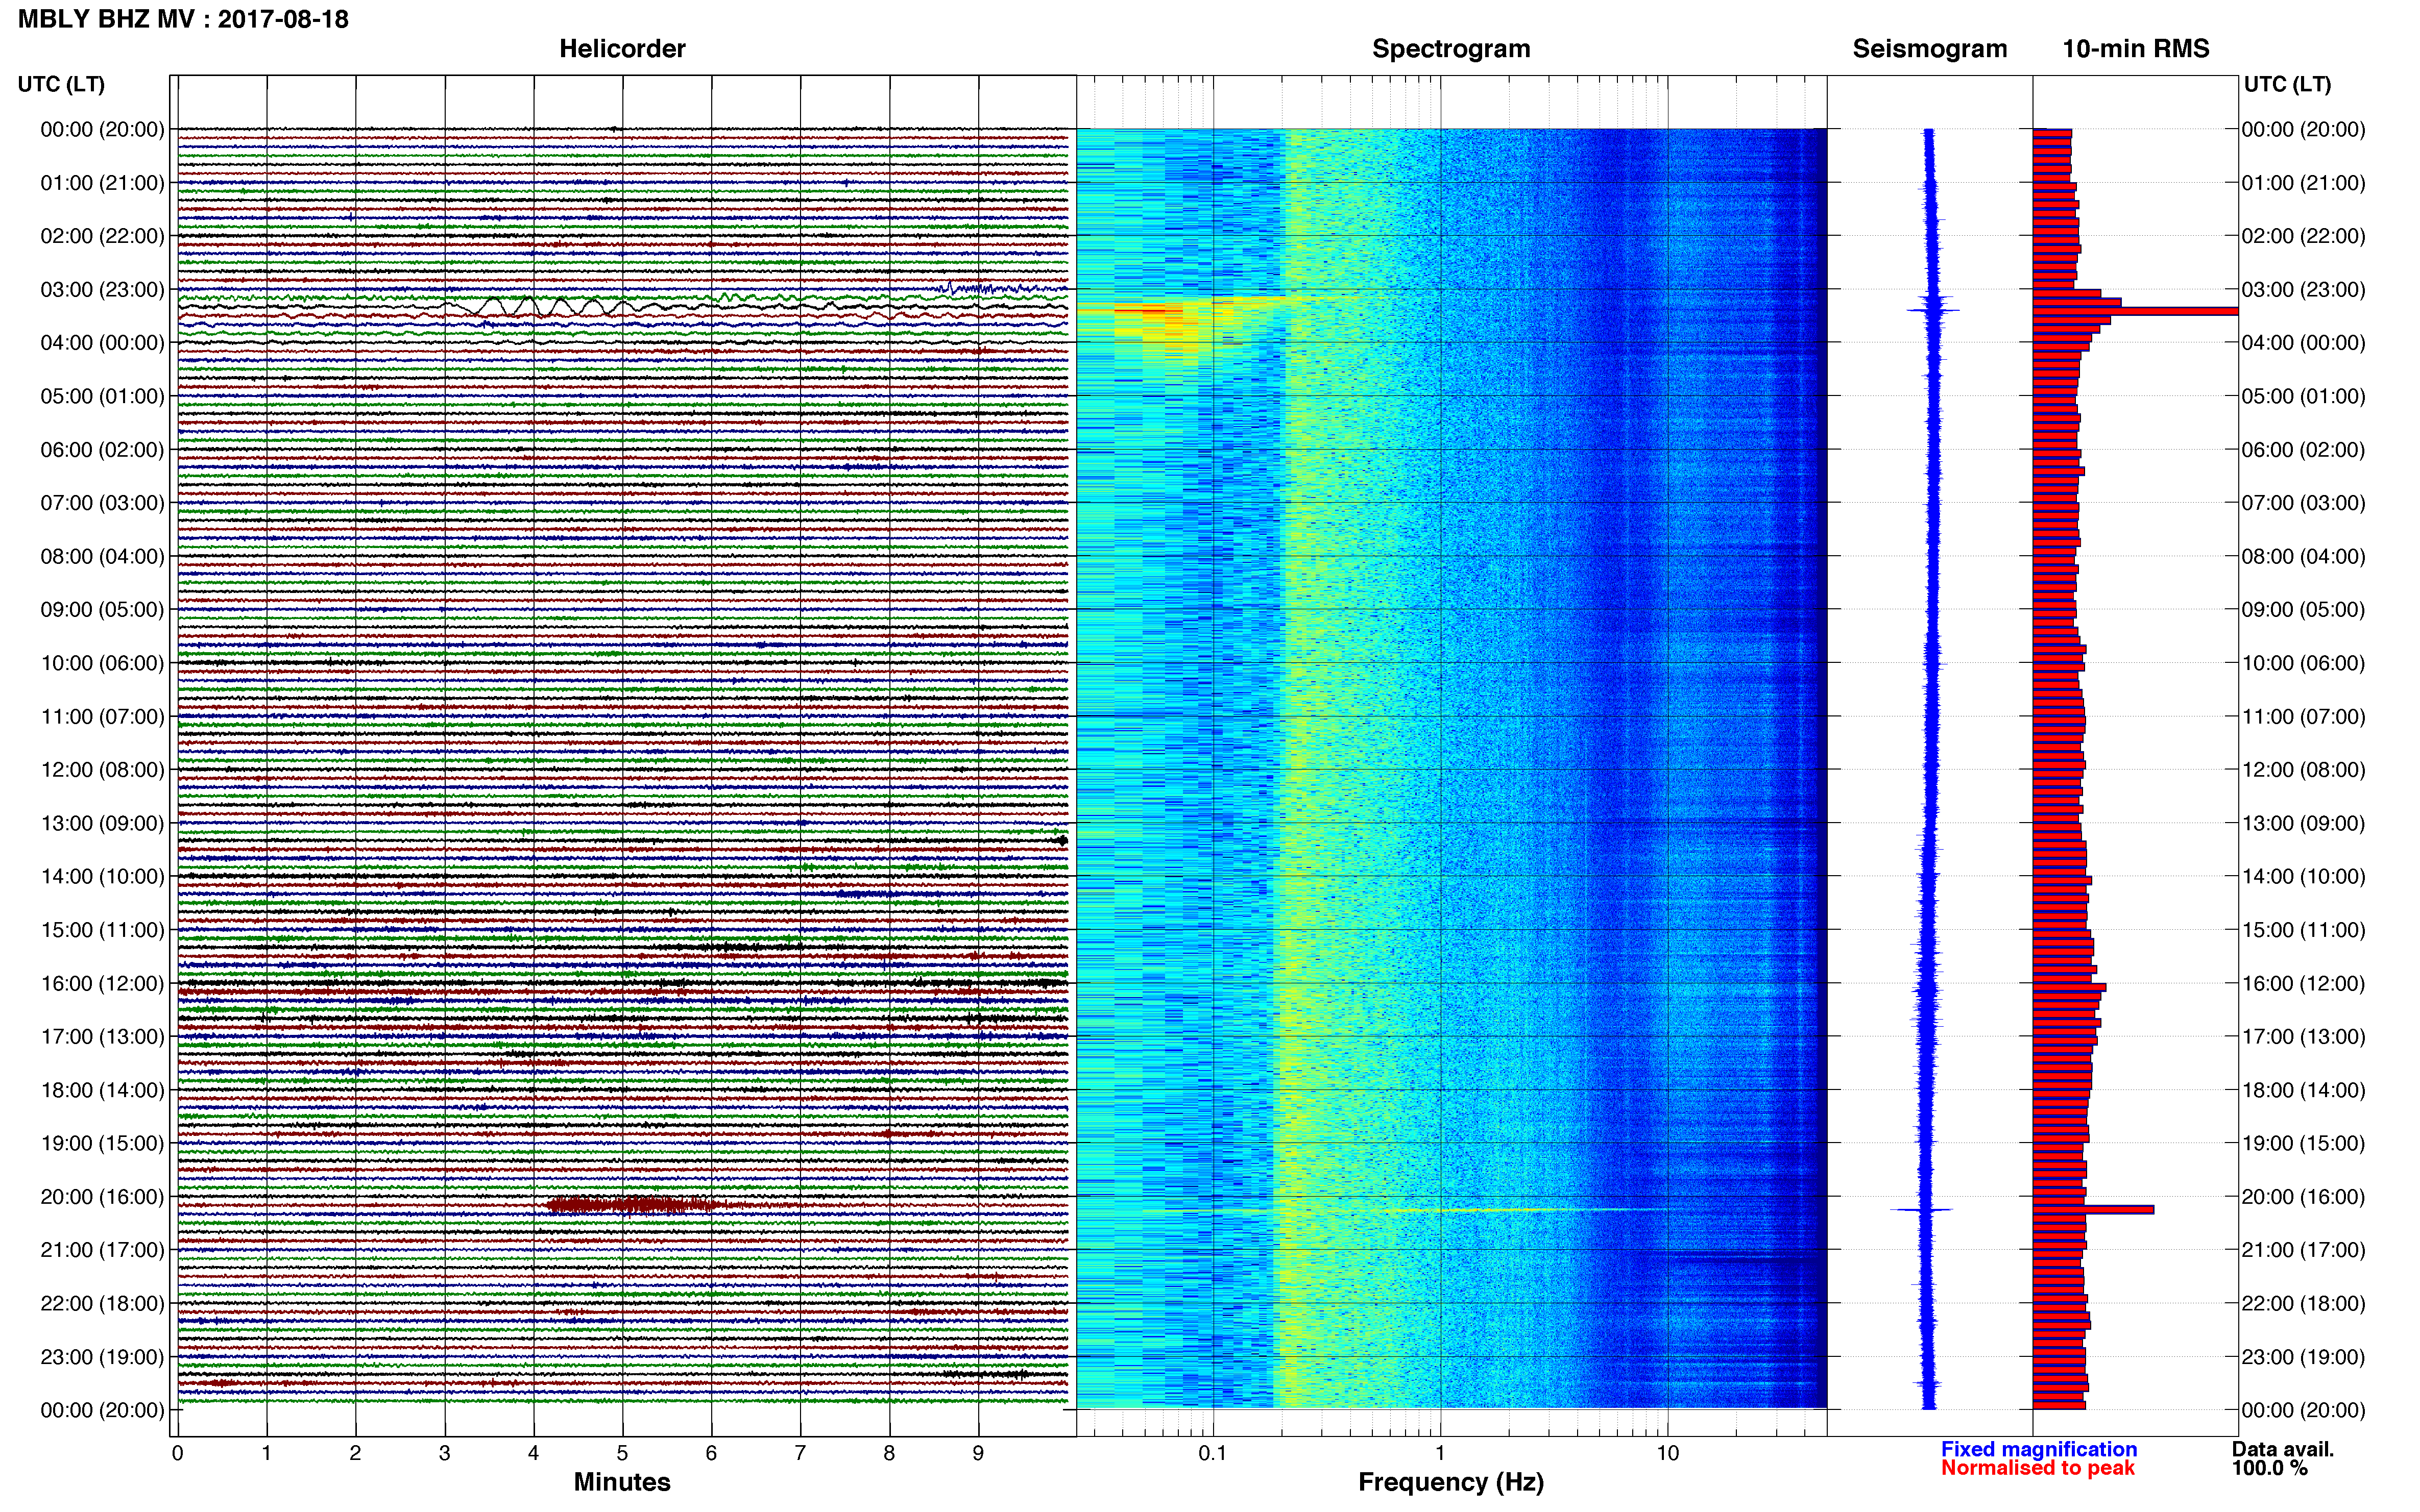Screen dimensions: 2420x1512
Task: Click left-axis time label '08:00 (04:00)'
Action: (x=102, y=556)
